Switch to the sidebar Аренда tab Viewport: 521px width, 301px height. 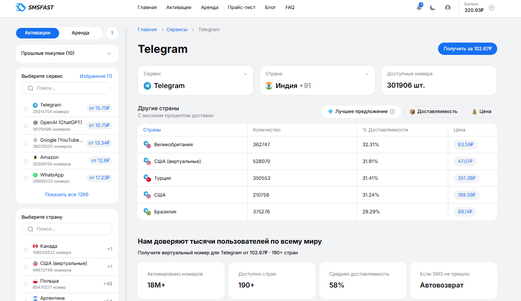80,33
